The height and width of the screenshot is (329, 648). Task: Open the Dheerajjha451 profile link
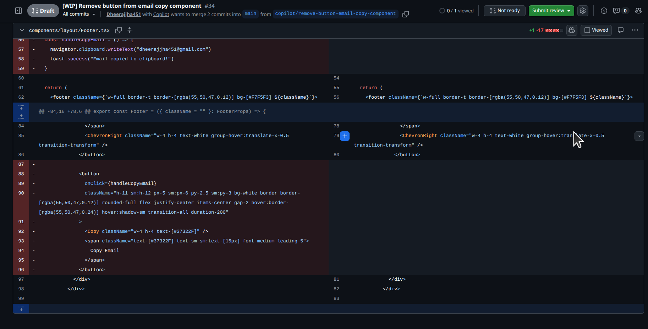click(123, 14)
